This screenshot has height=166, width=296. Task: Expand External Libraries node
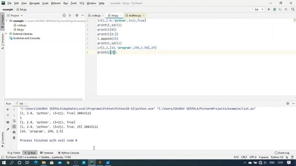pyautogui.click(x=6, y=34)
